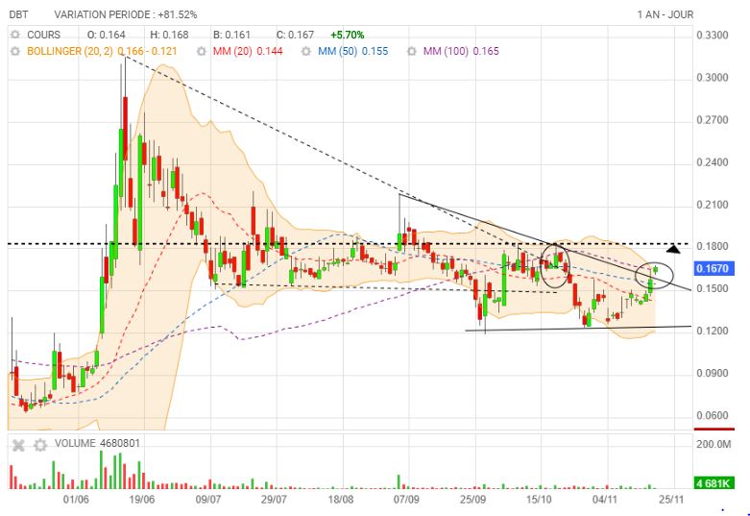Click the 09/07 date axis label
The width and height of the screenshot is (750, 516).
(x=208, y=500)
